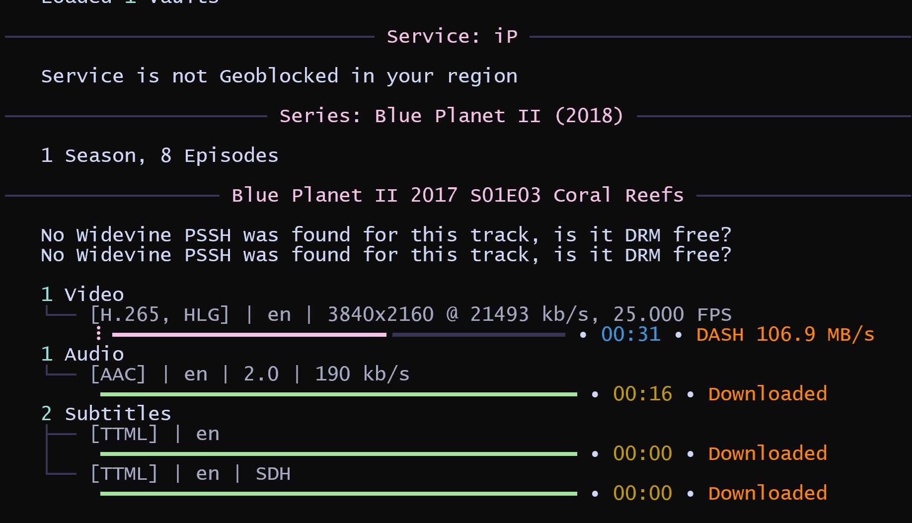Click the pink video download progress bar
The width and height of the screenshot is (912, 523).
pos(249,335)
